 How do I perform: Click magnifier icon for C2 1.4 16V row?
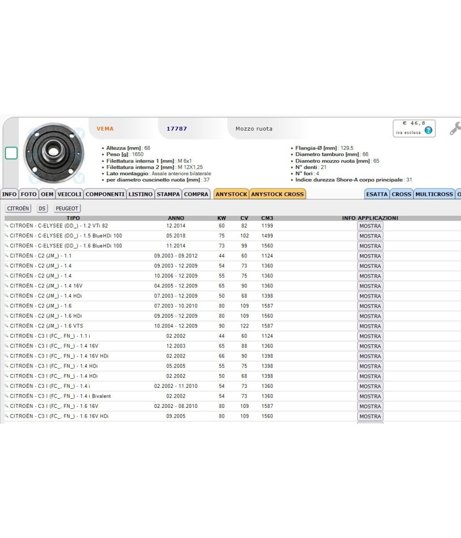point(6,285)
